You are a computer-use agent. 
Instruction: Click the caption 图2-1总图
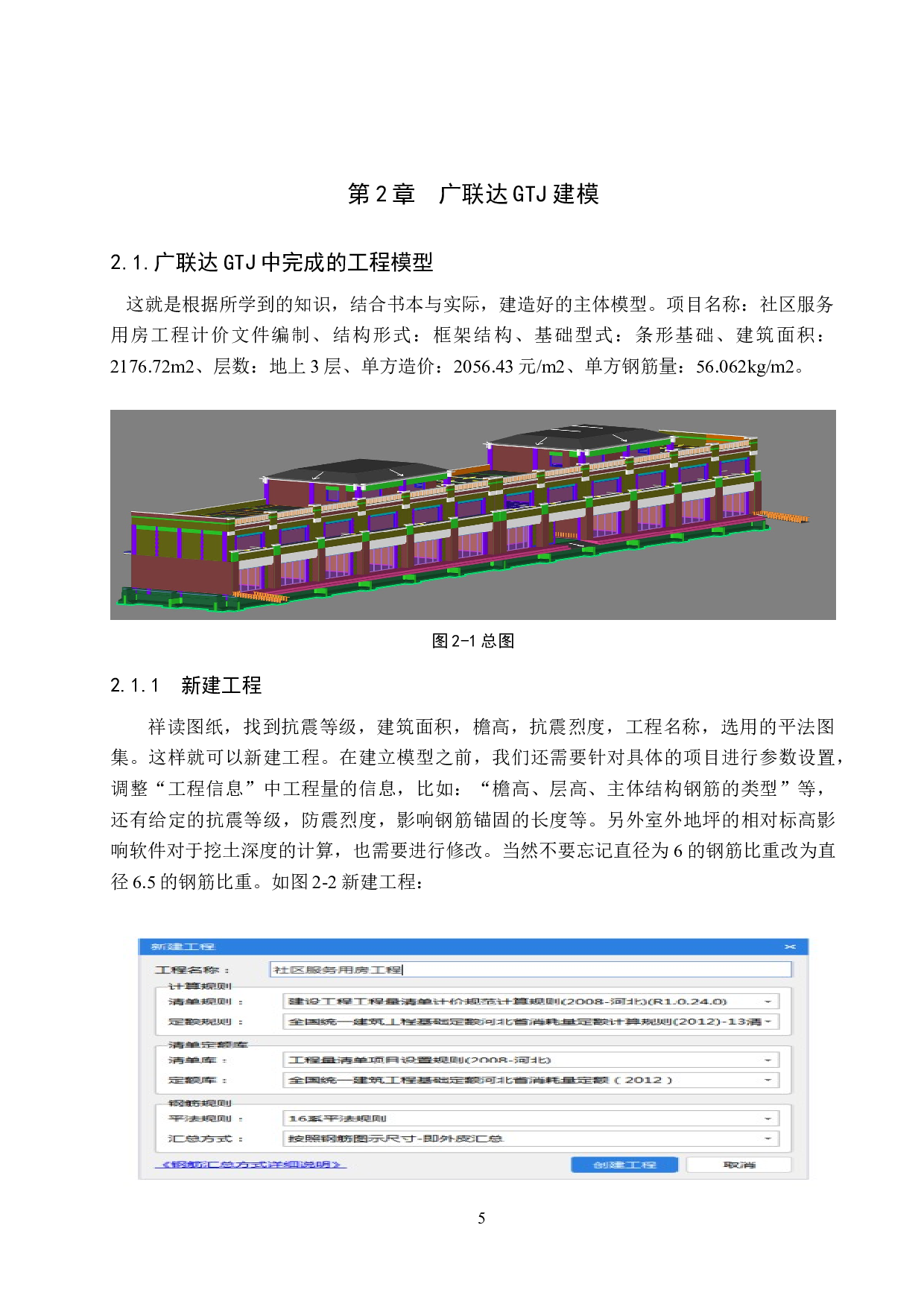pos(473,641)
